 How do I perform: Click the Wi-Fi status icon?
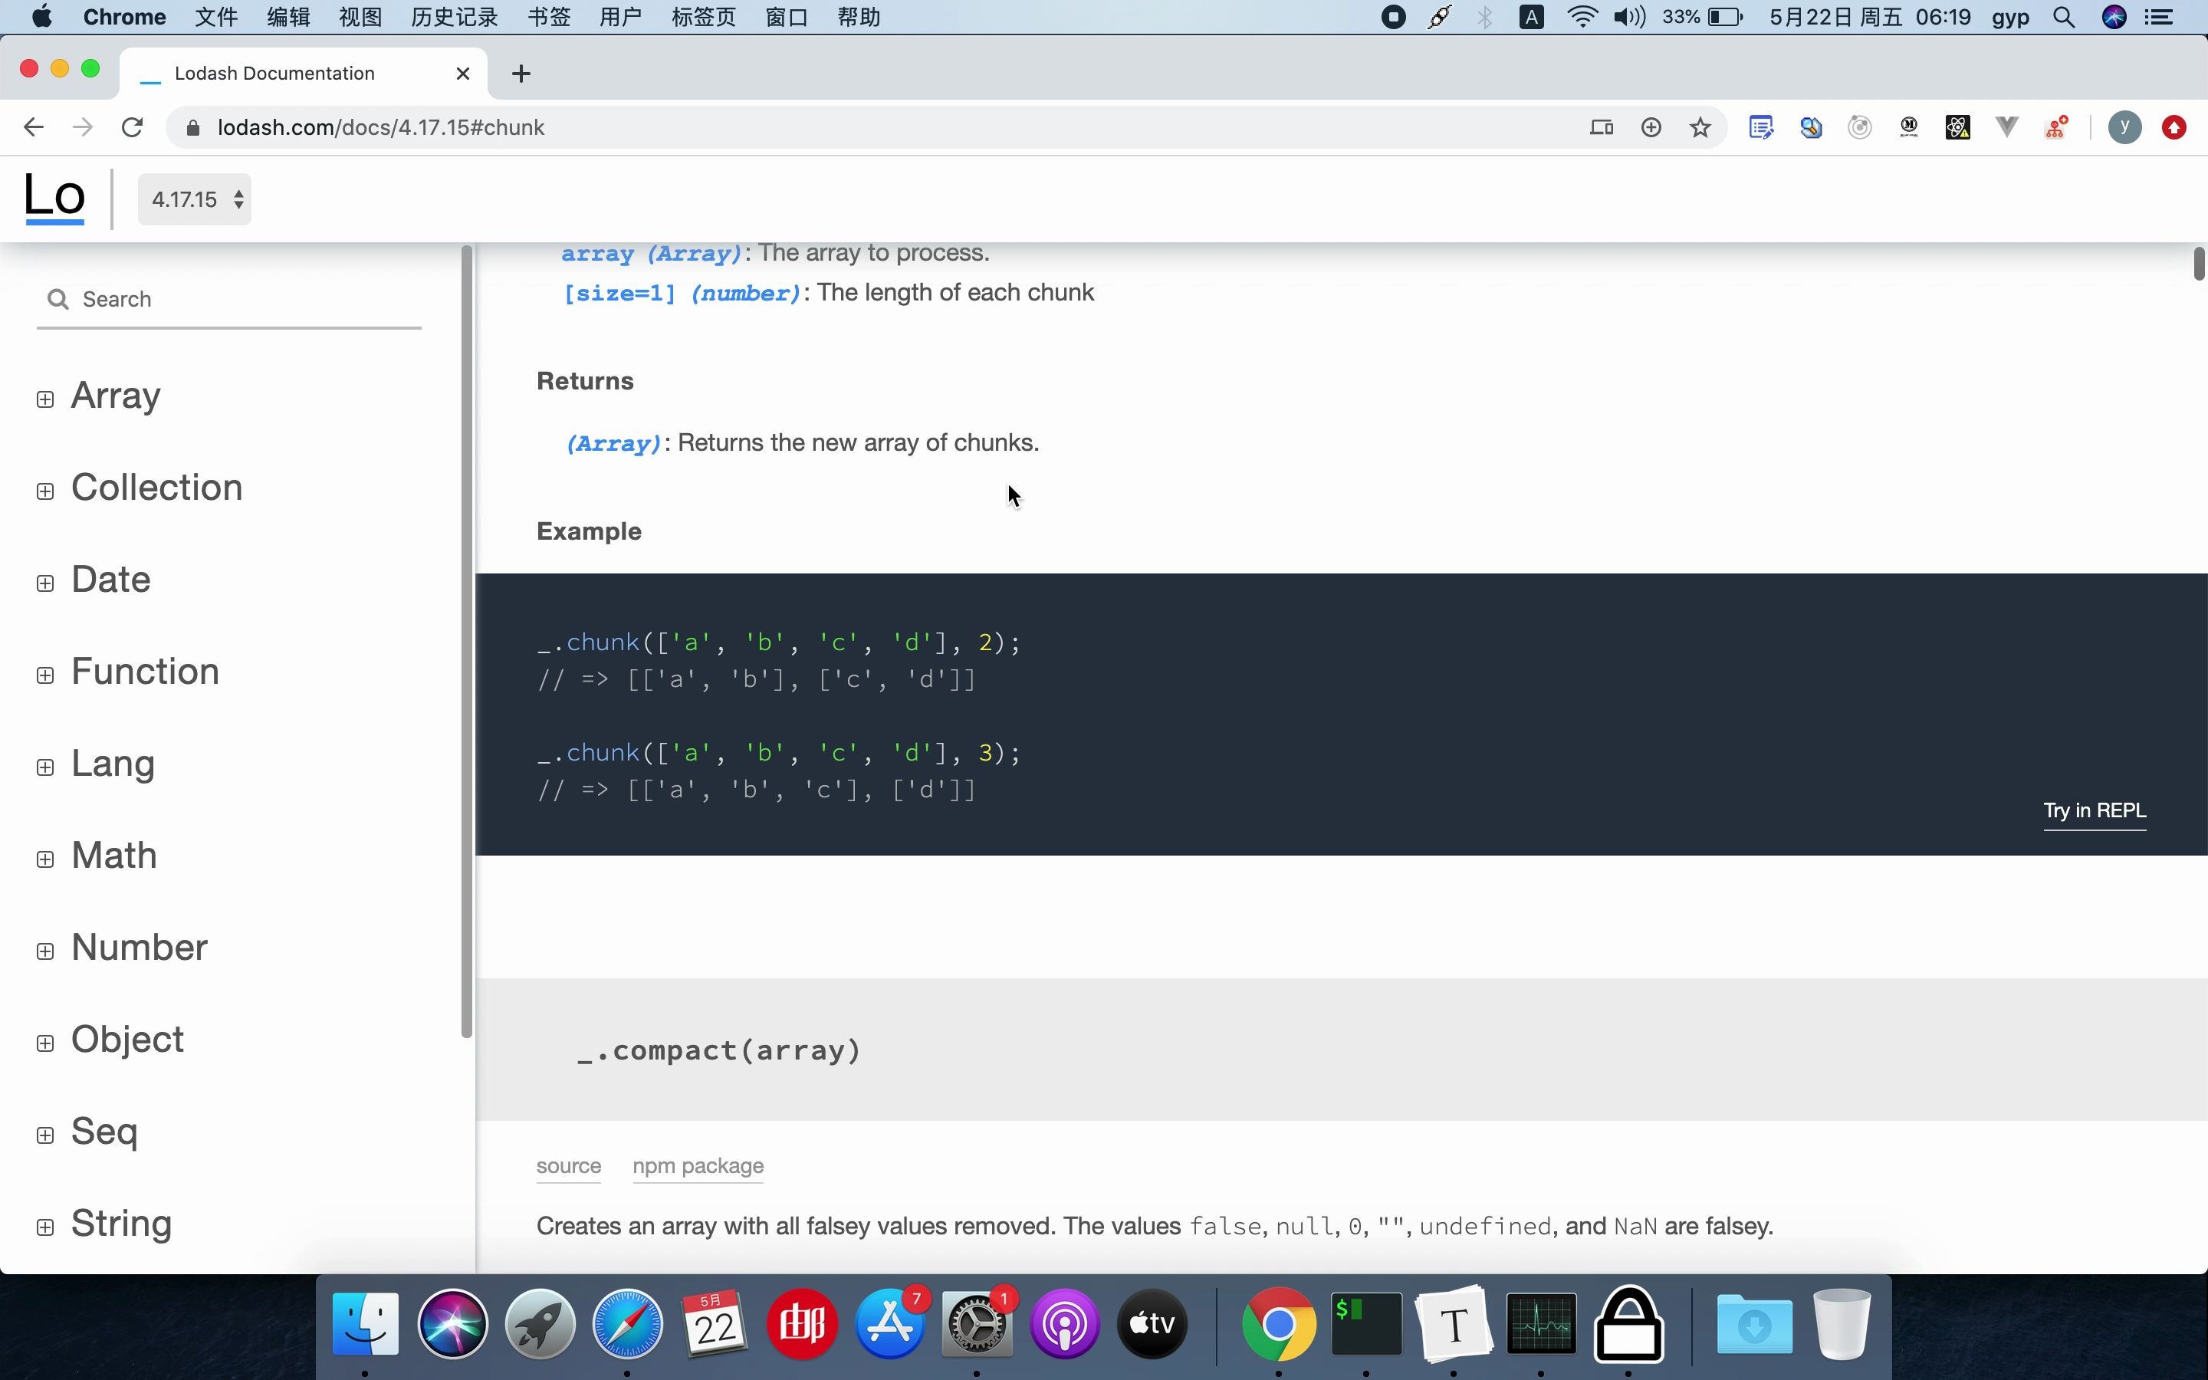pyautogui.click(x=1582, y=16)
